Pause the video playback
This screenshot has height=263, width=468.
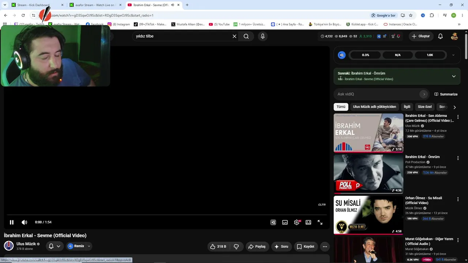coord(12,222)
